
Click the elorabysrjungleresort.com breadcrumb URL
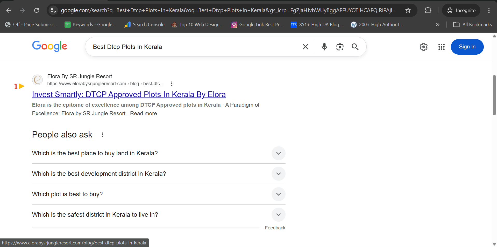105,84
